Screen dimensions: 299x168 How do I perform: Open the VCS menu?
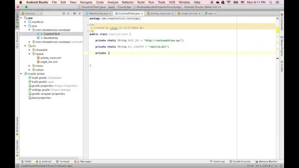[x=172, y=2]
